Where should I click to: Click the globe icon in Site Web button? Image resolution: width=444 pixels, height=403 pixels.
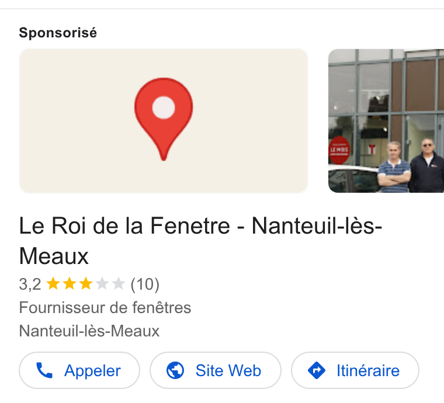[175, 370]
